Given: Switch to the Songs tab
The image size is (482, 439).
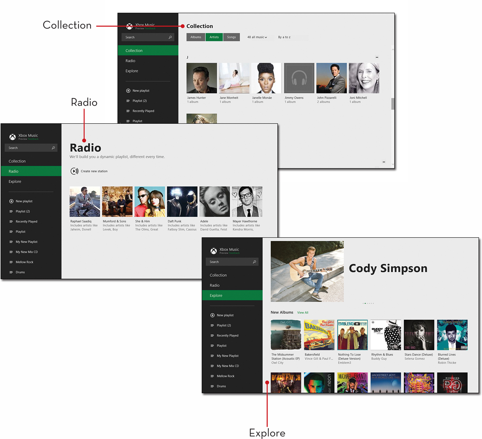Looking at the screenshot, I should tap(231, 37).
